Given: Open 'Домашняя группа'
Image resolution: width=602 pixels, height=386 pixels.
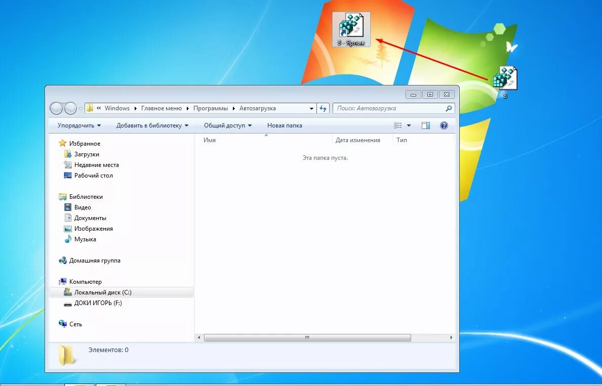Looking at the screenshot, I should coord(95,261).
